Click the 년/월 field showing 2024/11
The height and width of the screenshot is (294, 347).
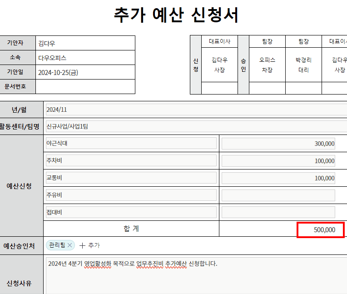click(x=195, y=110)
